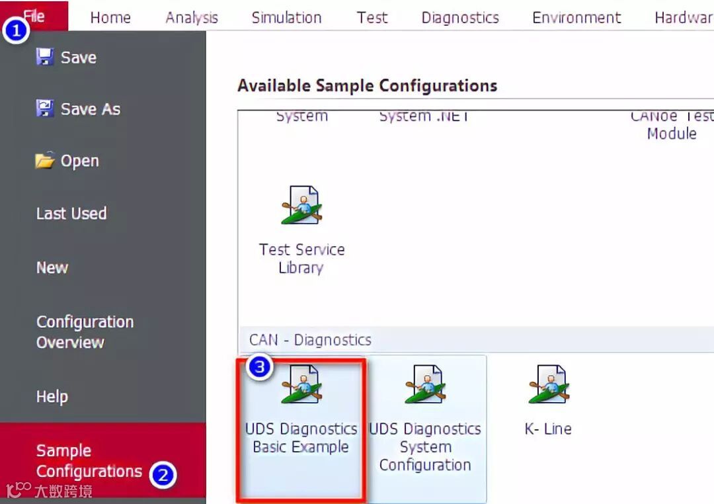This screenshot has height=504, width=714.
Task: Switch to the Simulation tab
Action: click(286, 18)
